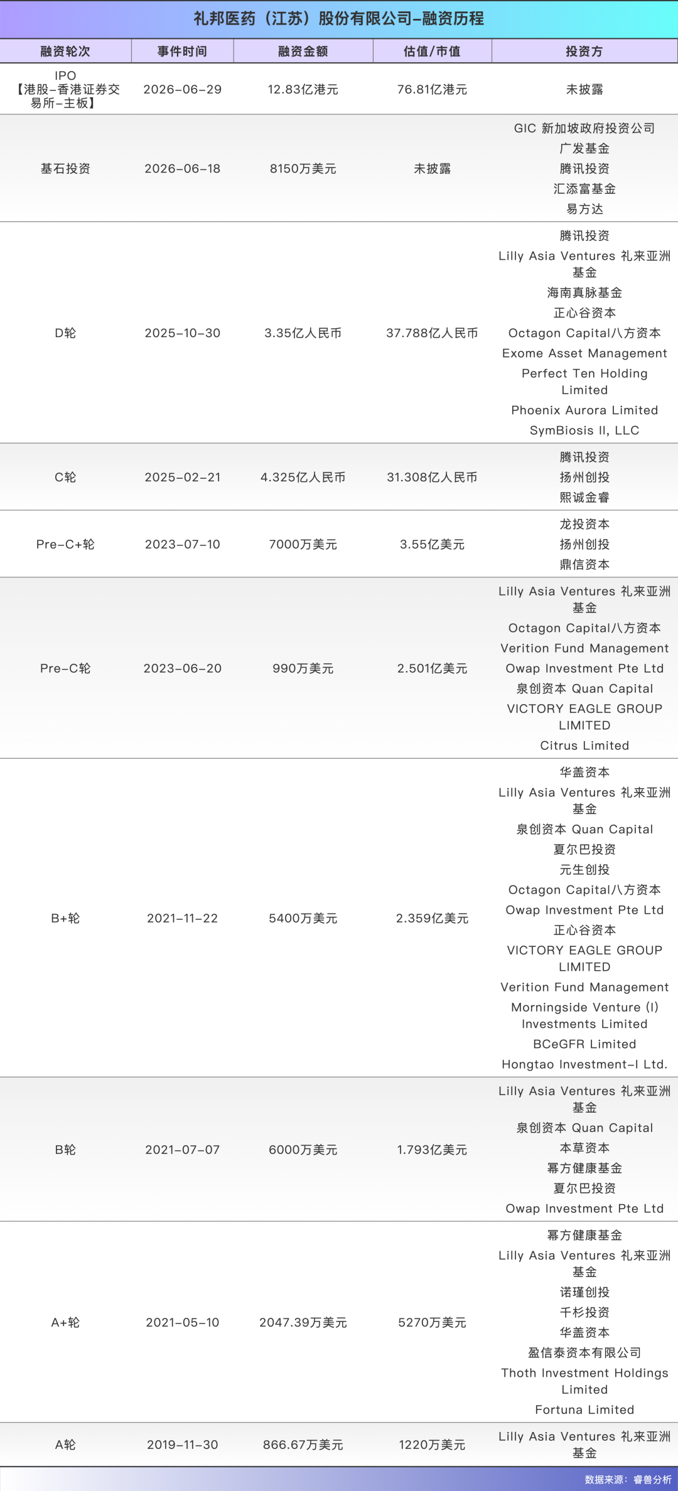This screenshot has height=1491, width=678.
Task: Select amount 990万美元
Action: tap(303, 669)
